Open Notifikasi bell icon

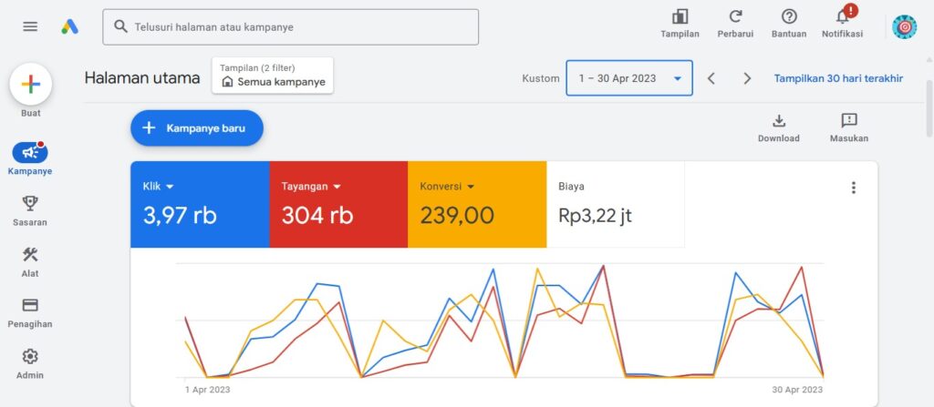pos(842,17)
